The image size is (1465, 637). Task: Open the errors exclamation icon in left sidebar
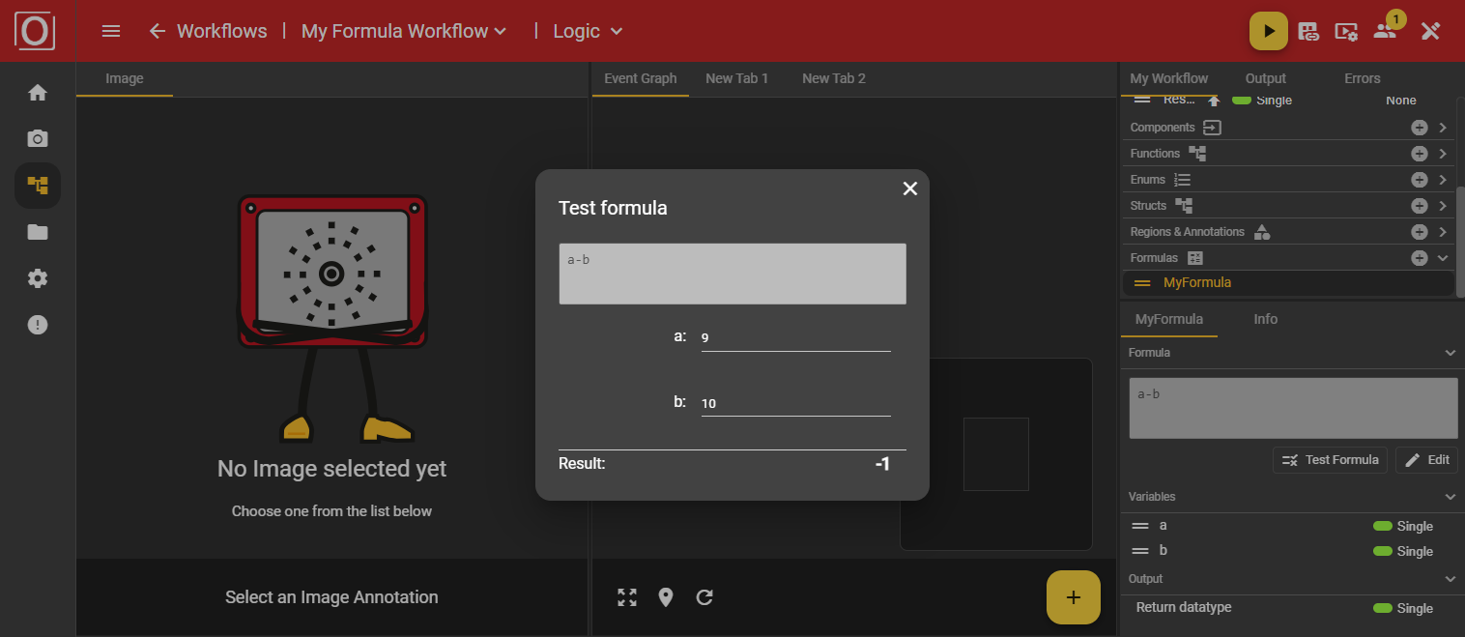37,324
